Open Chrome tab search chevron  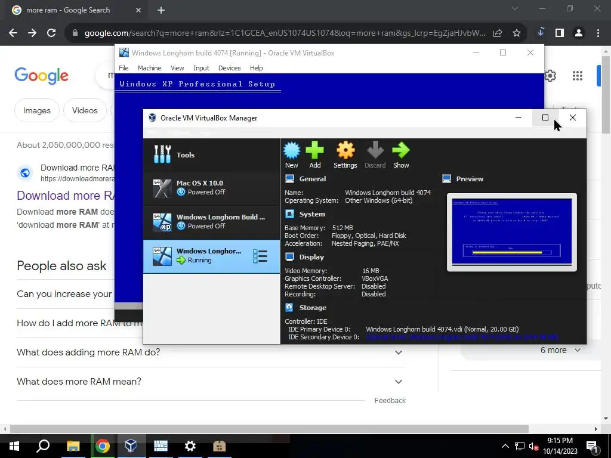(515, 8)
